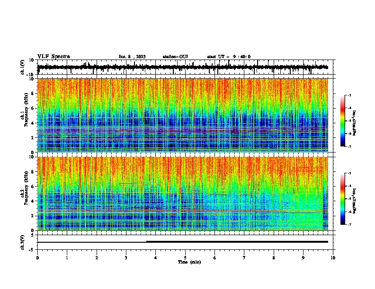Click the "VLF Spectra" plot title
Screen dimensions: 375x289
pyautogui.click(x=54, y=57)
